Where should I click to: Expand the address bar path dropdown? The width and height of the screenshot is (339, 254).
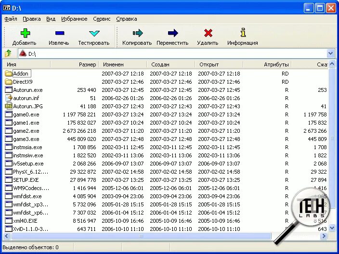(330, 53)
